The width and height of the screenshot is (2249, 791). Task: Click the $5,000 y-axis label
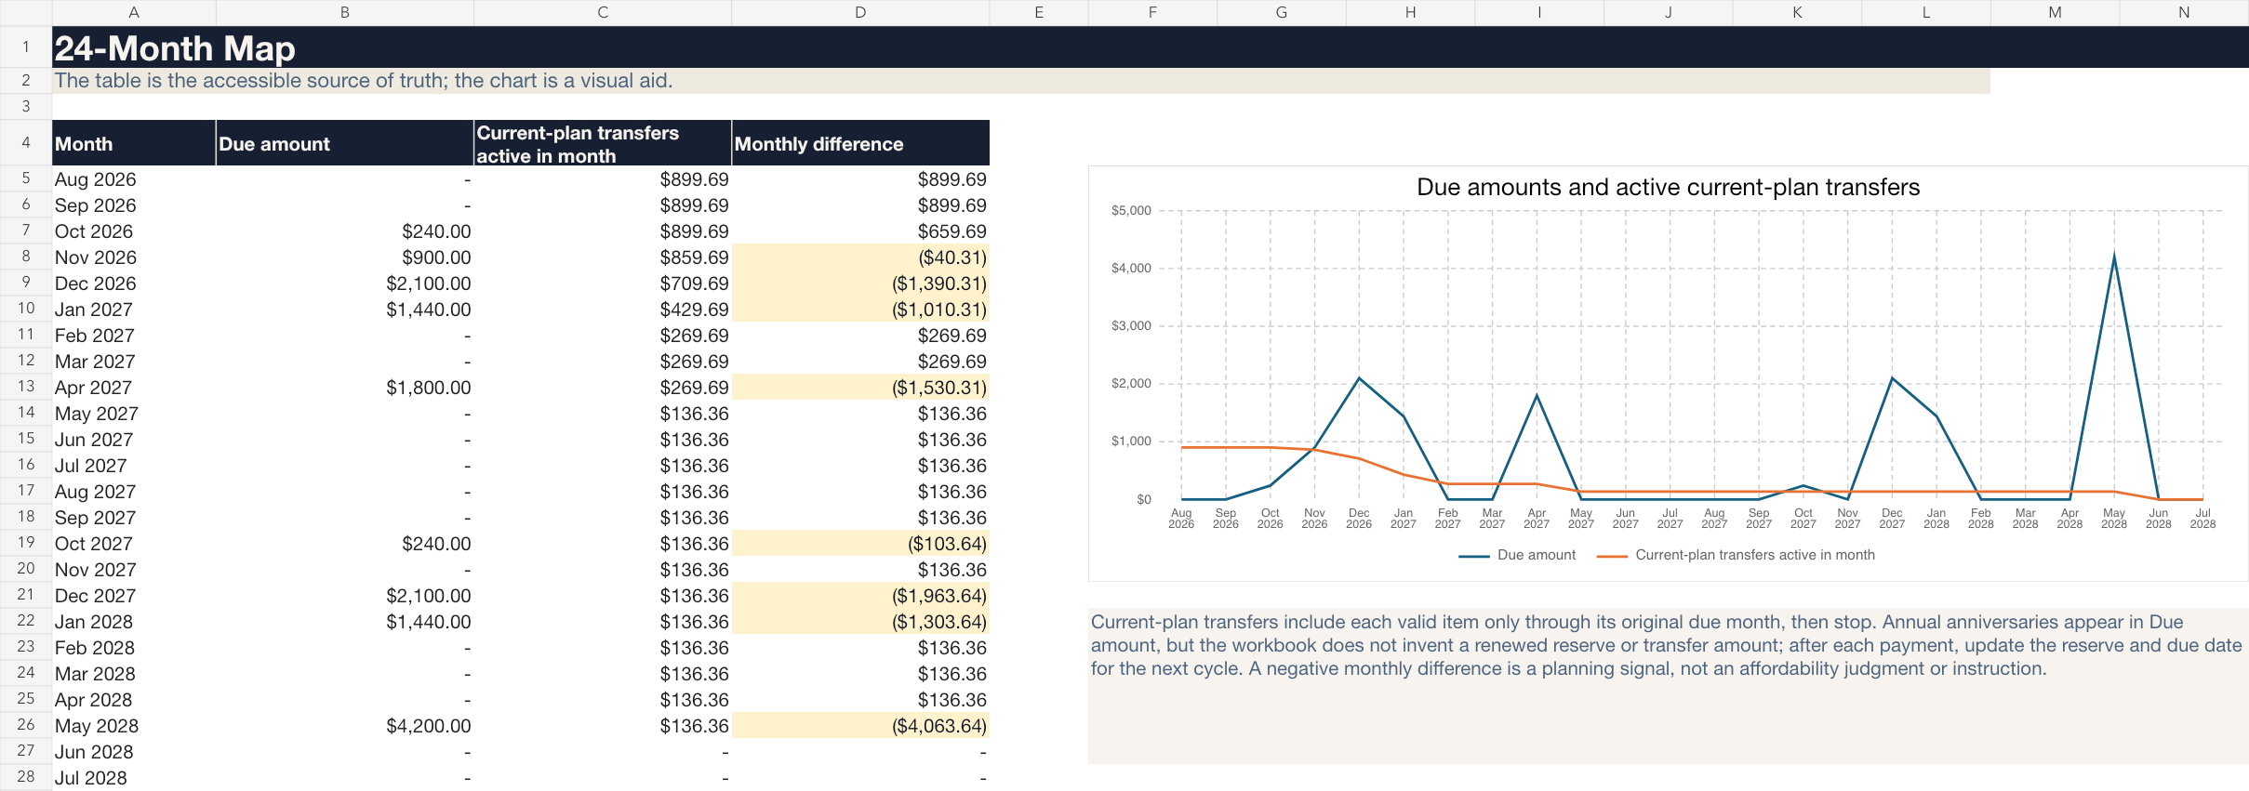1131,211
